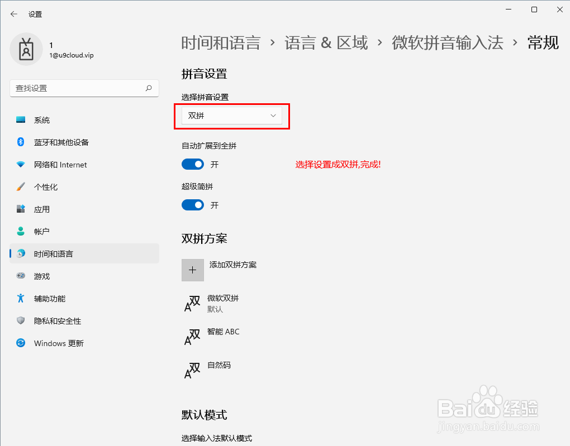Open 游戏 settings
Viewport: 570px width, 446px height.
pyautogui.click(x=84, y=276)
